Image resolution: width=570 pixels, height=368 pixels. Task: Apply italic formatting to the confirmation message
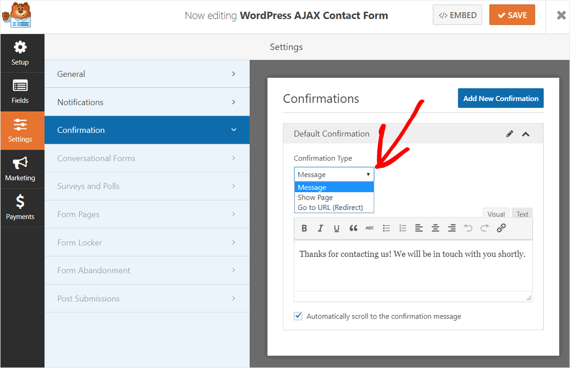pyautogui.click(x=320, y=228)
